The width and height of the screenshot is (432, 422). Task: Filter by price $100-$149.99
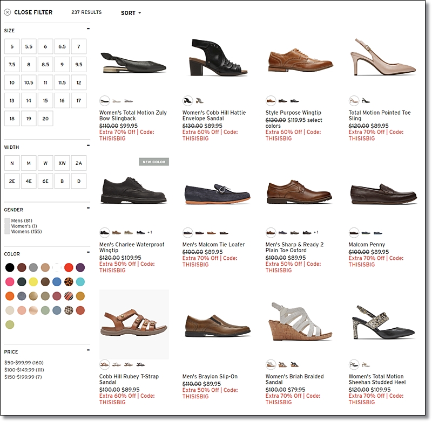[24, 370]
